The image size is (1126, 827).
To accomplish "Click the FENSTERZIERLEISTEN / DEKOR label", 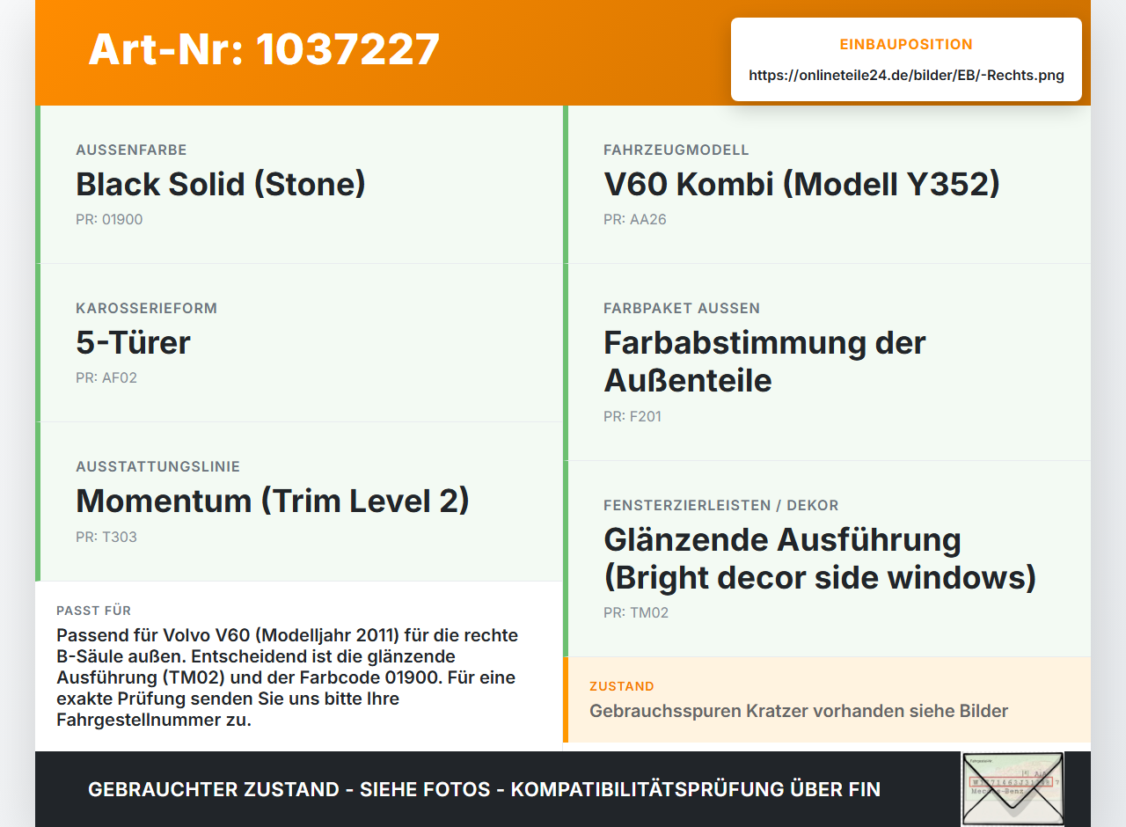I will coord(721,505).
